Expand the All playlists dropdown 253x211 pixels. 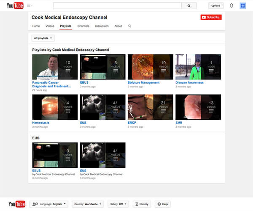point(43,38)
